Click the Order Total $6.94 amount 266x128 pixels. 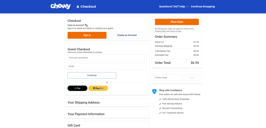195,63
